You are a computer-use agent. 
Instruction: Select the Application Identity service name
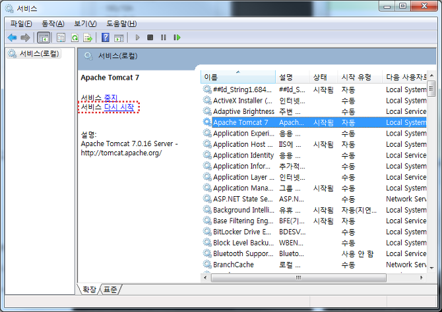[x=243, y=155]
